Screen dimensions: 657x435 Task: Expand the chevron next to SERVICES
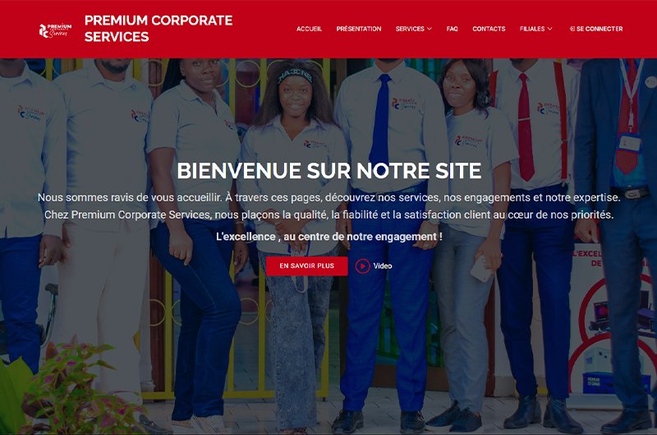coord(430,29)
